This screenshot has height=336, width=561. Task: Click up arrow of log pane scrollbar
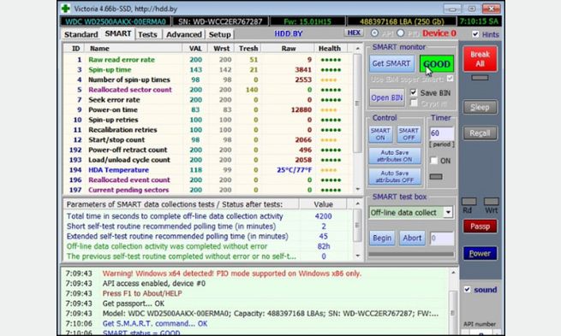point(453,273)
